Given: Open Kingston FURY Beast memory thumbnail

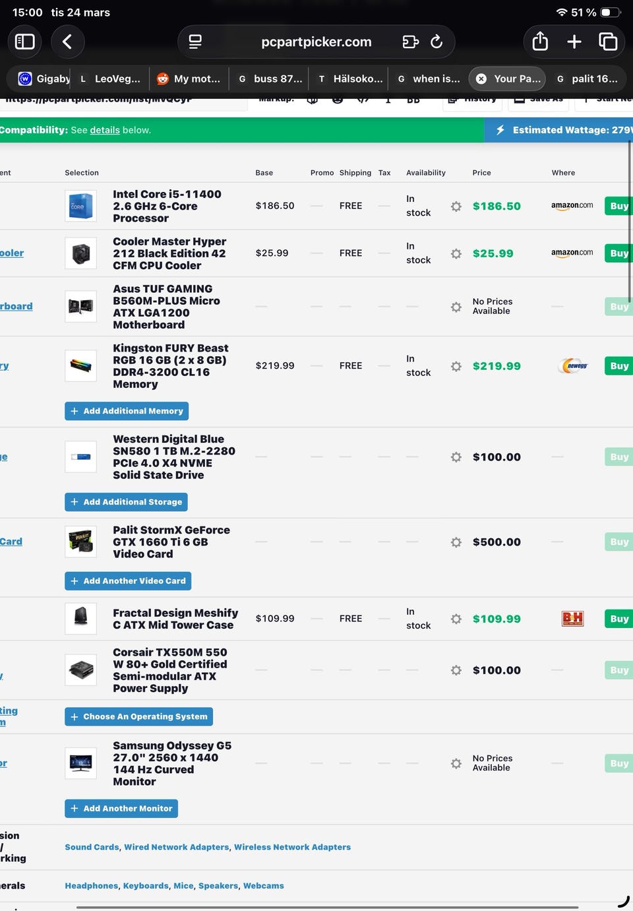Looking at the screenshot, I should pyautogui.click(x=80, y=366).
